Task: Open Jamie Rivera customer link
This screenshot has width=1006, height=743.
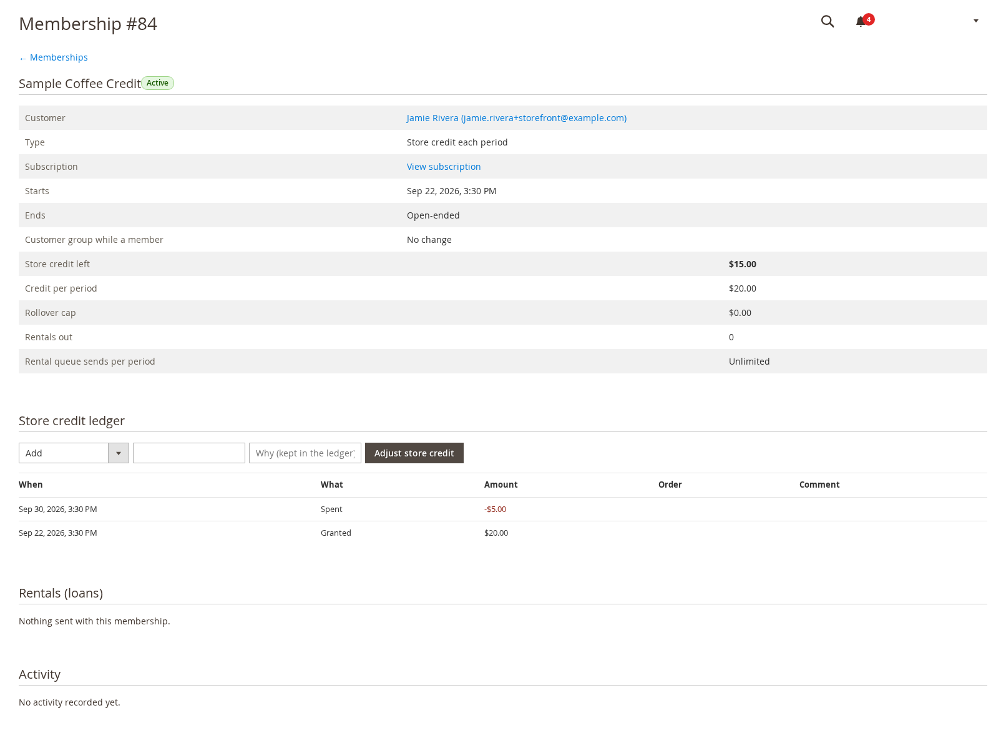Action: pos(517,118)
